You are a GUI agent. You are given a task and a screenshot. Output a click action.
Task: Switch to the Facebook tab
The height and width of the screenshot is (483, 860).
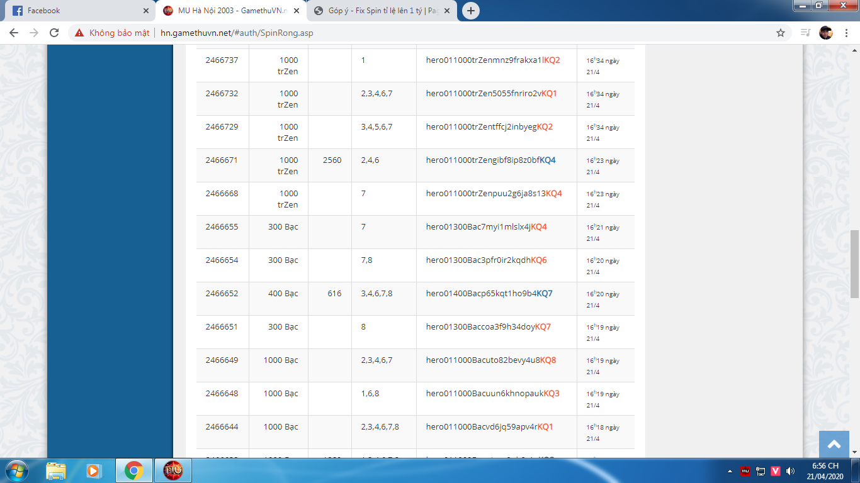pos(76,11)
